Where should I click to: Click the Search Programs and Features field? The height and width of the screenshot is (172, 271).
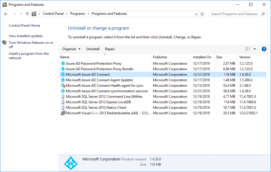click(x=234, y=14)
